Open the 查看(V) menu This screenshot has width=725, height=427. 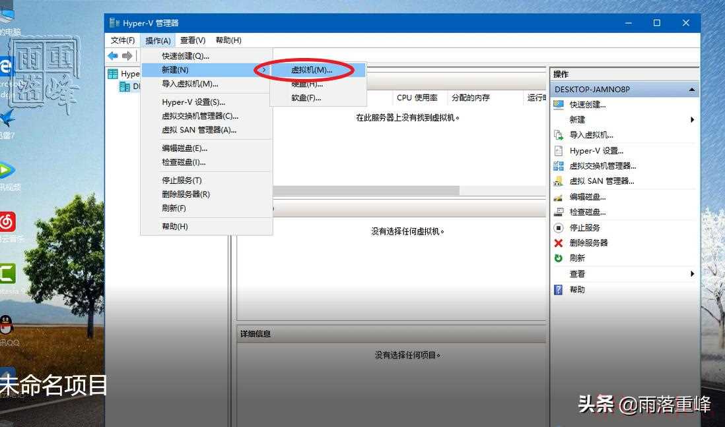(x=193, y=41)
